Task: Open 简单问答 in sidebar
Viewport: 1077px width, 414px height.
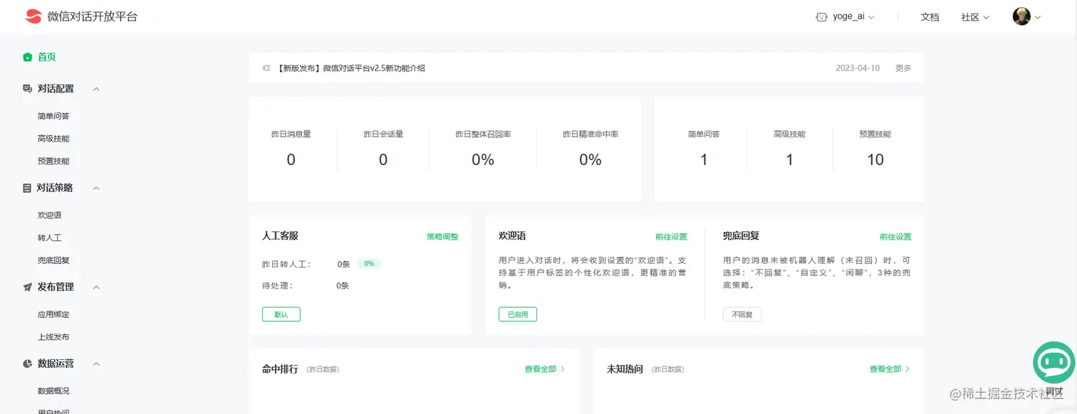Action: (53, 116)
